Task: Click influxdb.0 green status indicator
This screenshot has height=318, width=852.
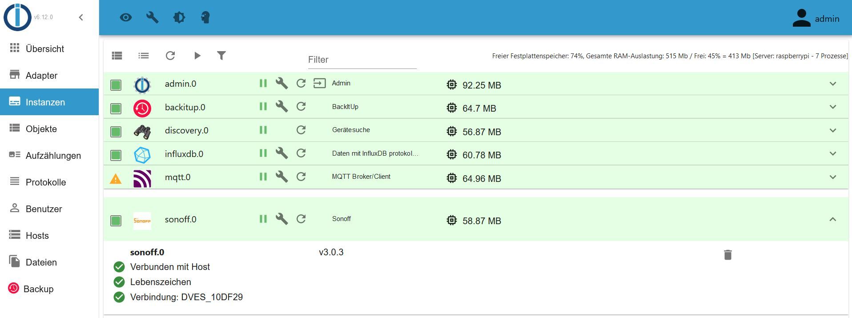Action: pos(116,155)
